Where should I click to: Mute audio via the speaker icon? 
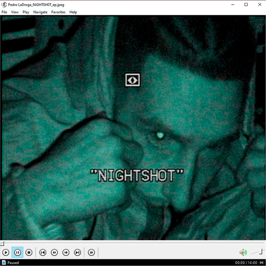point(243,252)
